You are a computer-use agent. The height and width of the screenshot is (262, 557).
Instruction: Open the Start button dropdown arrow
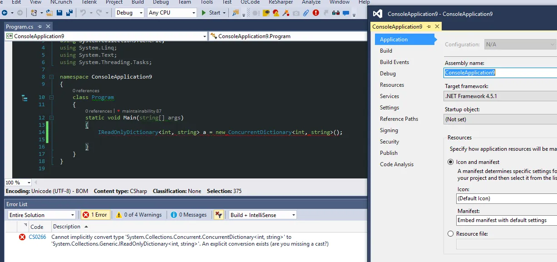pyautogui.click(x=224, y=13)
